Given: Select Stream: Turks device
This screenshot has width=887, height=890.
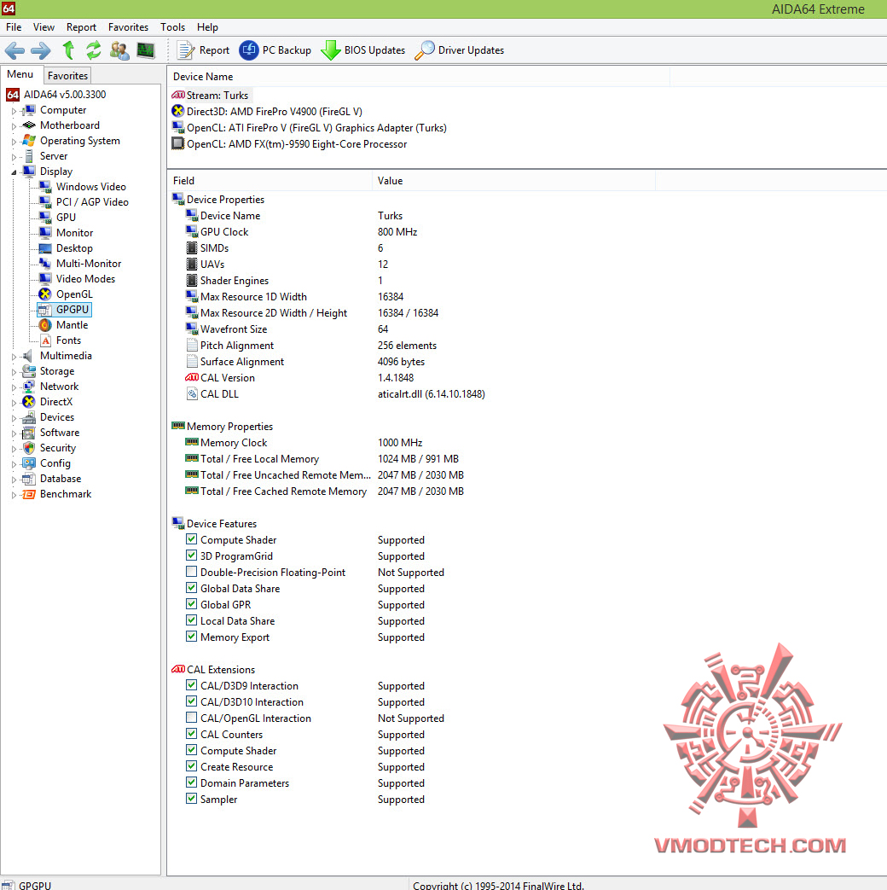Looking at the screenshot, I should pos(211,96).
